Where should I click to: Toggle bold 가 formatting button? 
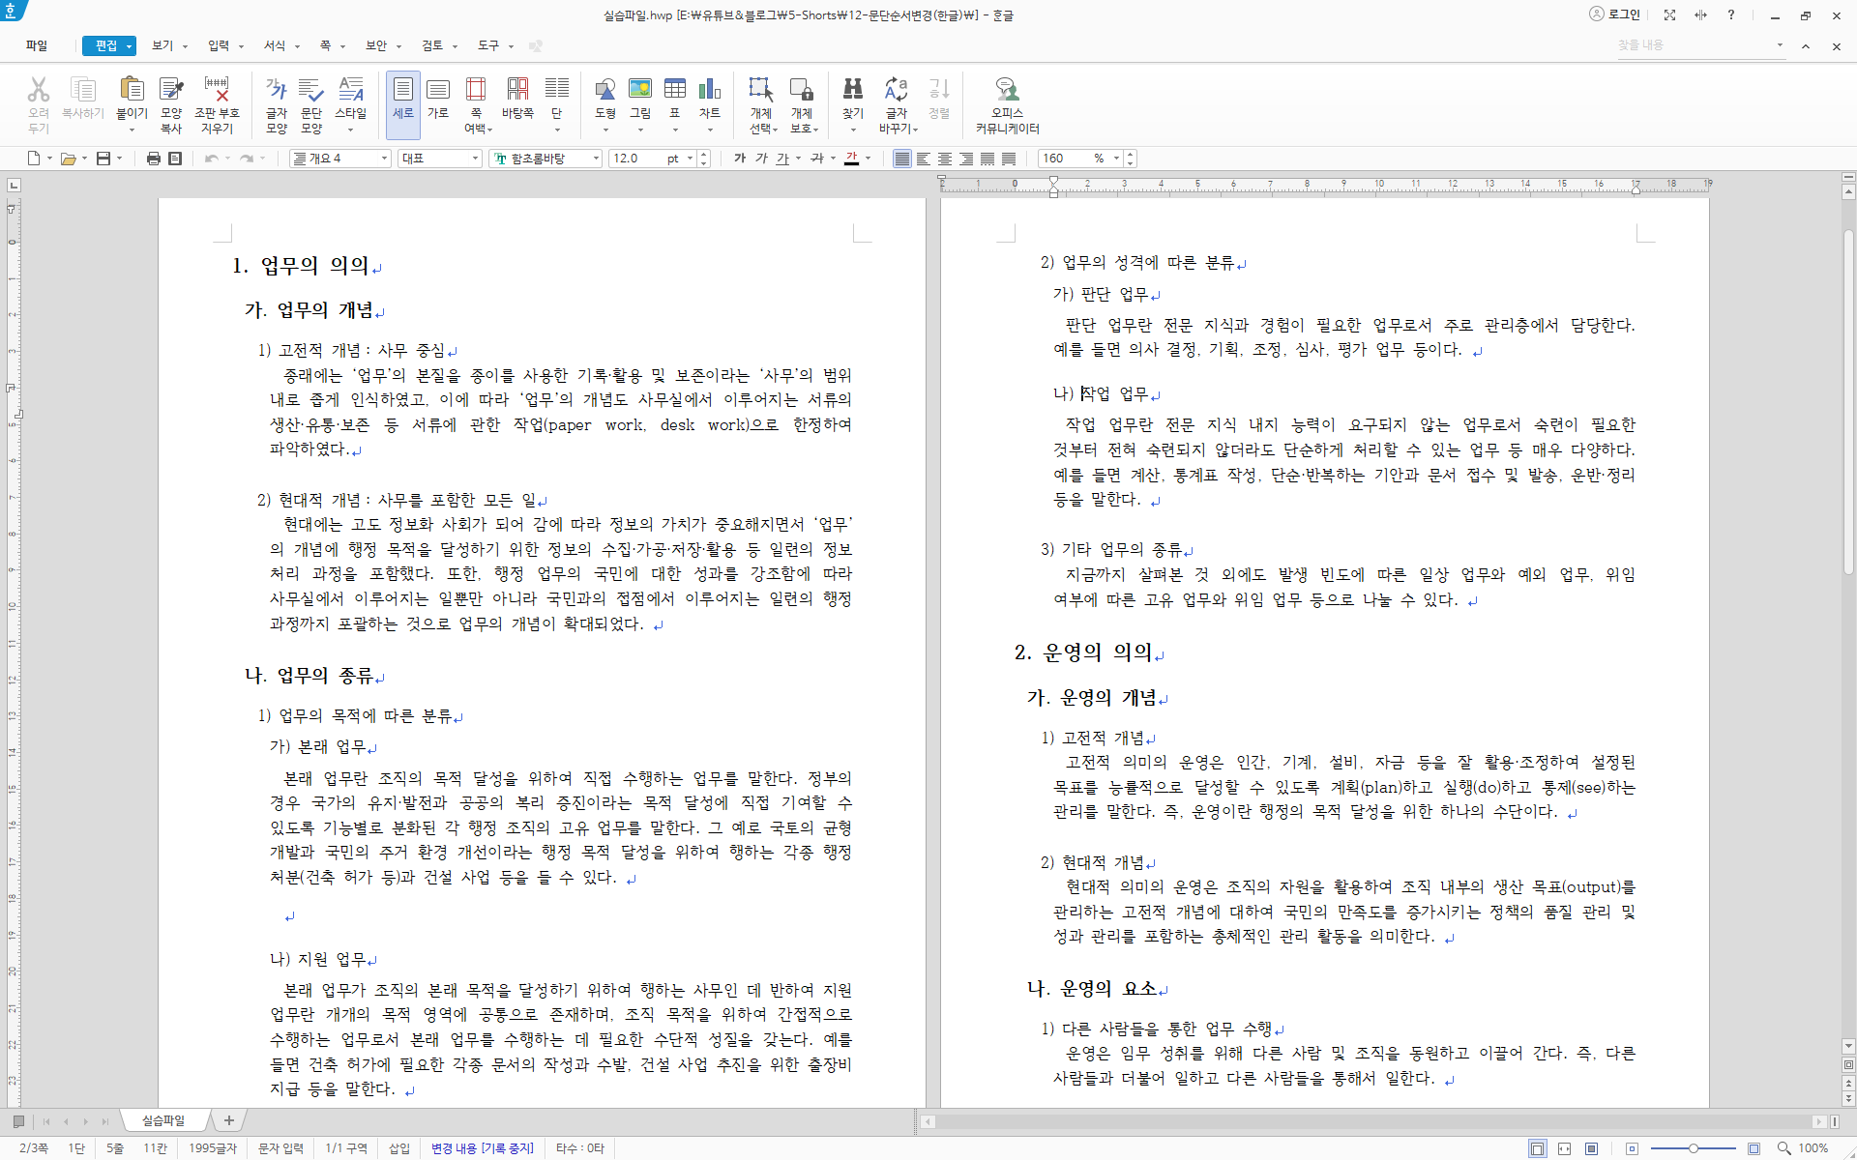740,159
